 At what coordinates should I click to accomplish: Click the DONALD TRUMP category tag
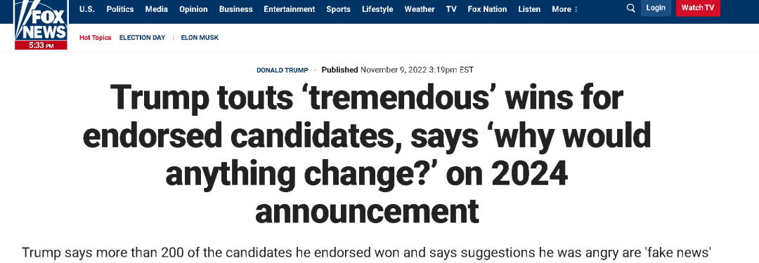click(283, 70)
